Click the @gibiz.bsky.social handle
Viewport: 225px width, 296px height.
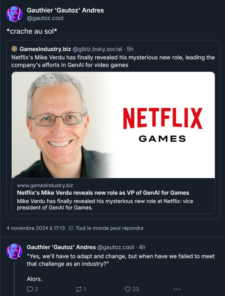pyautogui.click(x=97, y=49)
